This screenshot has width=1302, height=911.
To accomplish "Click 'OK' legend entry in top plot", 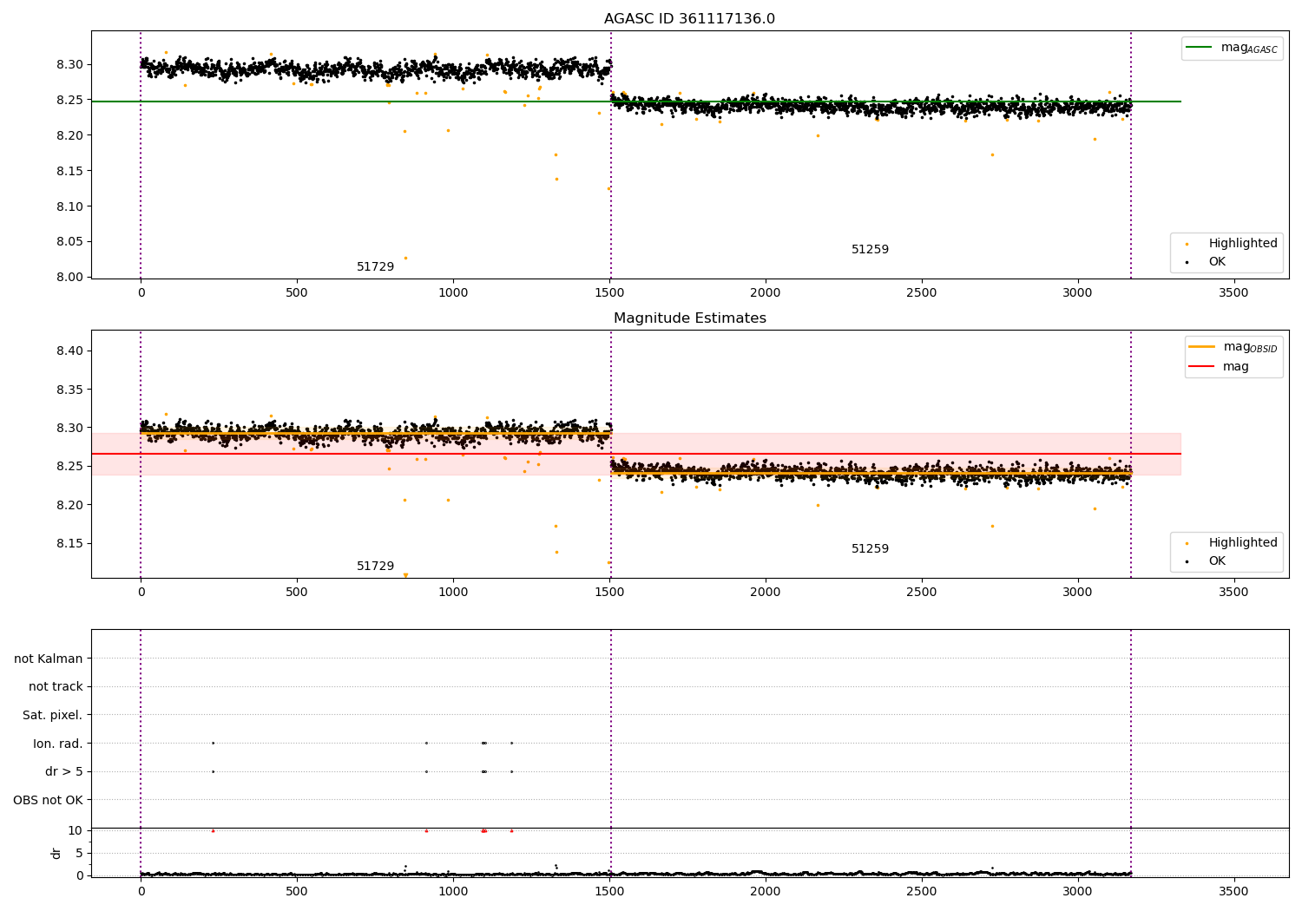I will tap(1217, 261).
